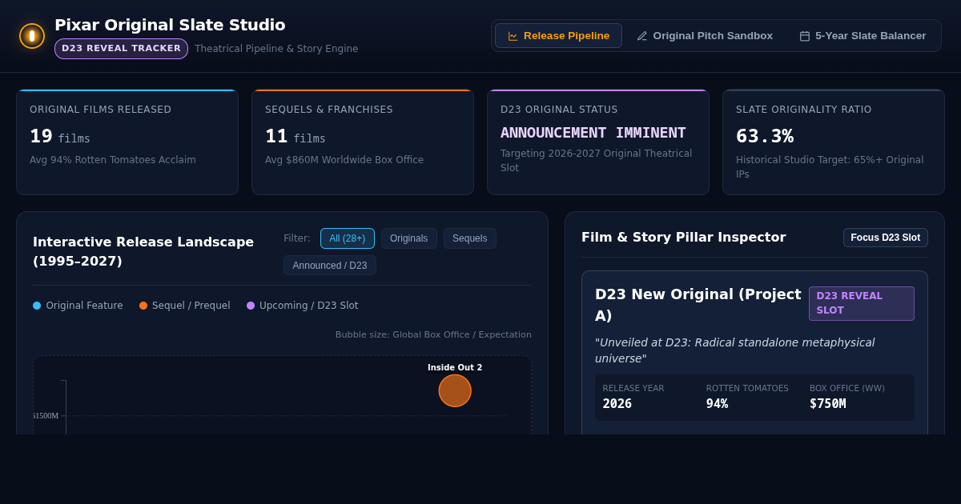Click the Avg $860M Worldwide Box Office text
961x504 pixels.
(x=344, y=160)
